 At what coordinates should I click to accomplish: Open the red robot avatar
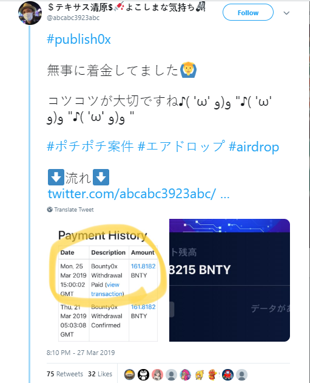point(227,374)
